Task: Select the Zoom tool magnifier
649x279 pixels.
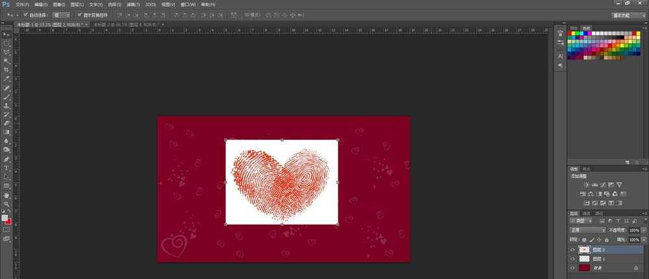Action: pos(6,203)
